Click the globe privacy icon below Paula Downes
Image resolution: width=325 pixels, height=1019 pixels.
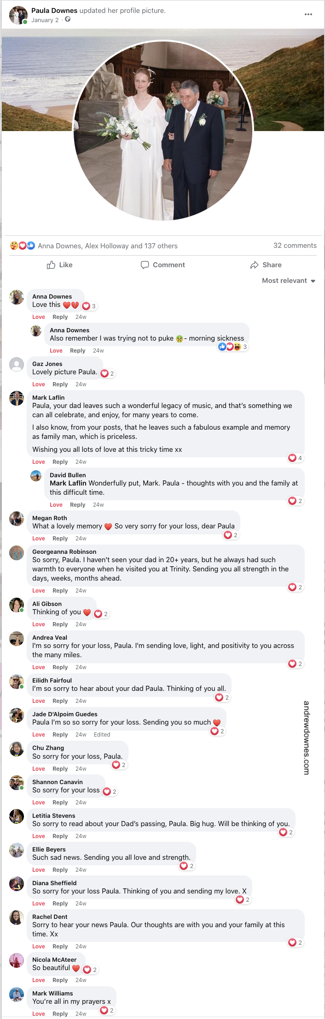[67, 20]
